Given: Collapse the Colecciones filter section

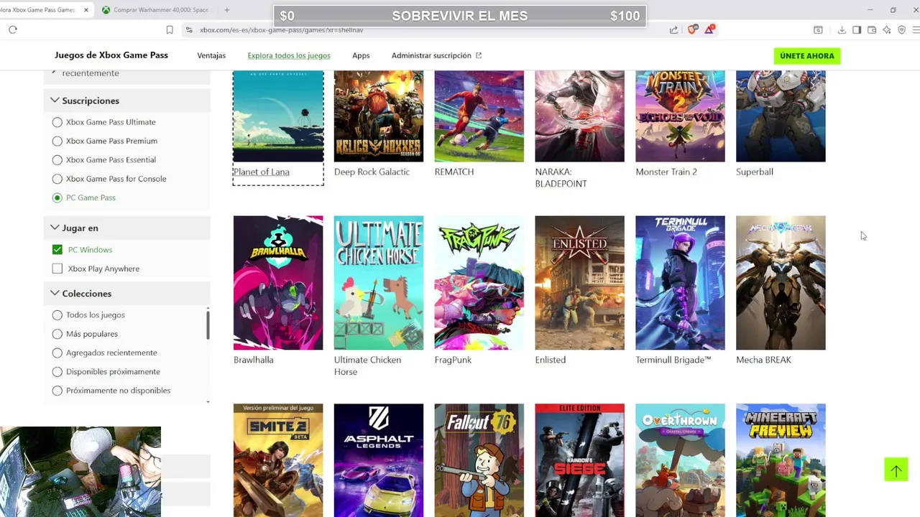Looking at the screenshot, I should pos(127,294).
